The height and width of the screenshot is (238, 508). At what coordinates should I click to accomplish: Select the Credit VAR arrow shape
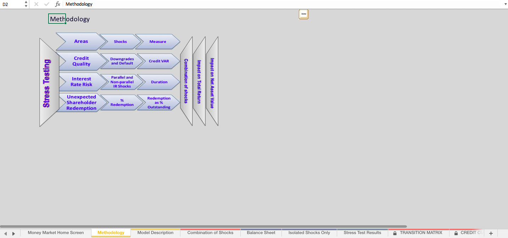[158, 61]
